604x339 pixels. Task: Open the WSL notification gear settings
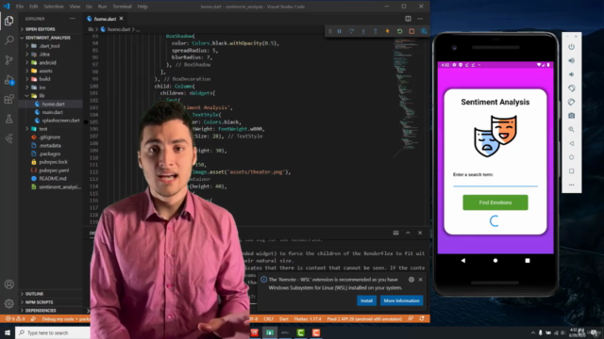(411, 280)
